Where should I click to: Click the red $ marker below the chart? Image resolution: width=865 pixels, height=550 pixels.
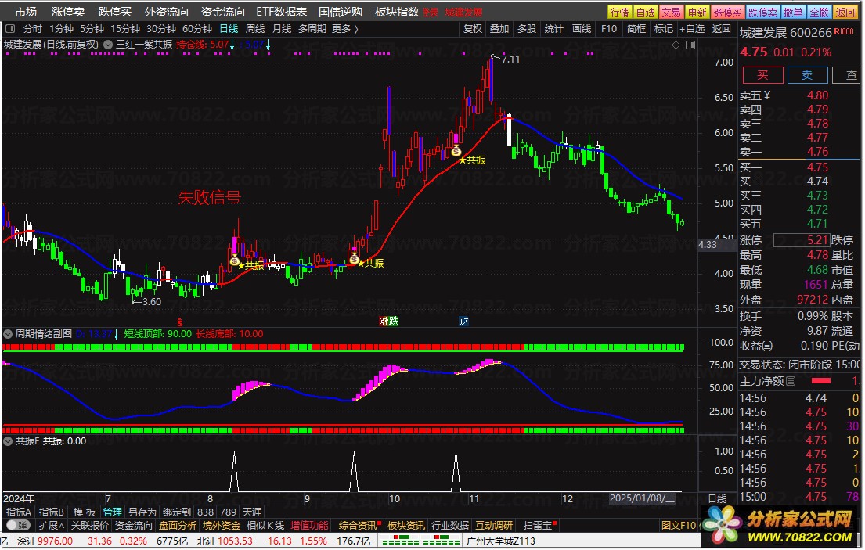[180, 322]
